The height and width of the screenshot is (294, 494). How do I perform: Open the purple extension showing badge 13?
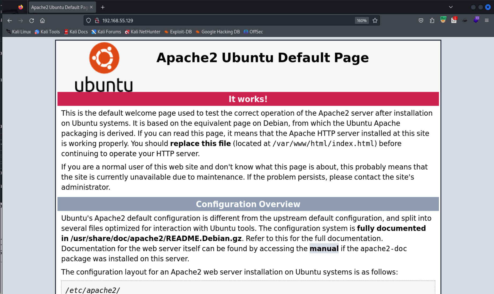[x=476, y=20]
